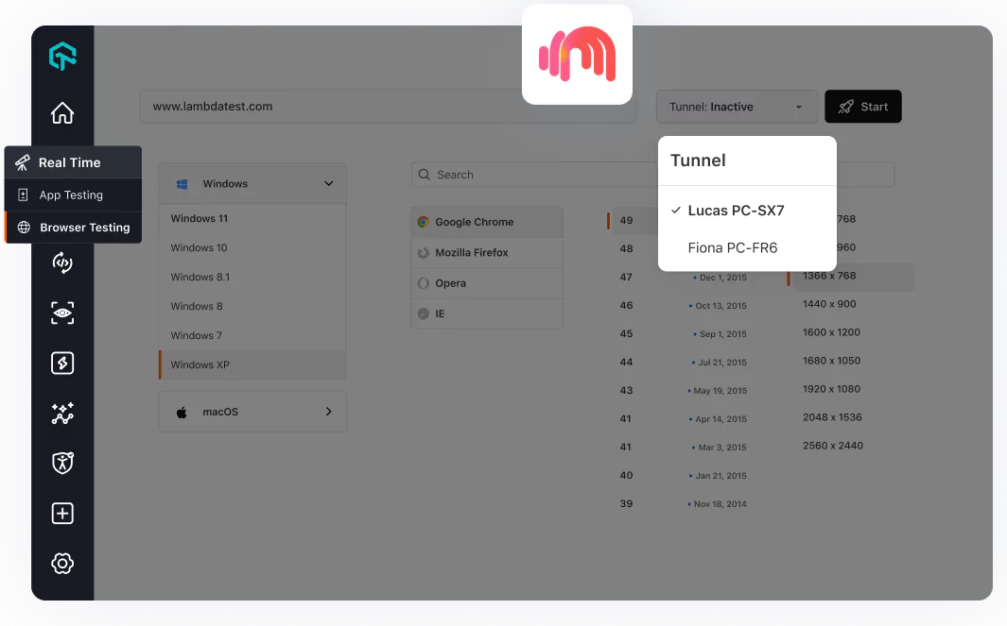The image size is (1007, 626).
Task: Open the Home icon in the sidebar
Action: 62,113
